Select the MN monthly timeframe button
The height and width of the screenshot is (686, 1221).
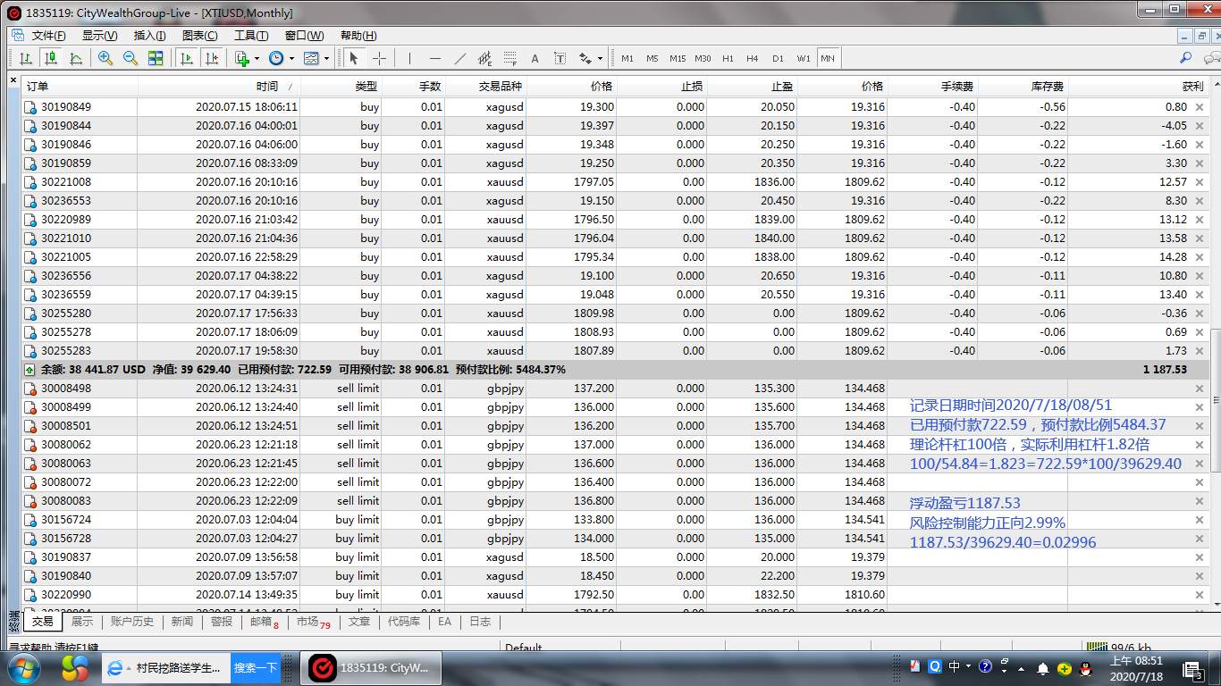click(x=828, y=58)
